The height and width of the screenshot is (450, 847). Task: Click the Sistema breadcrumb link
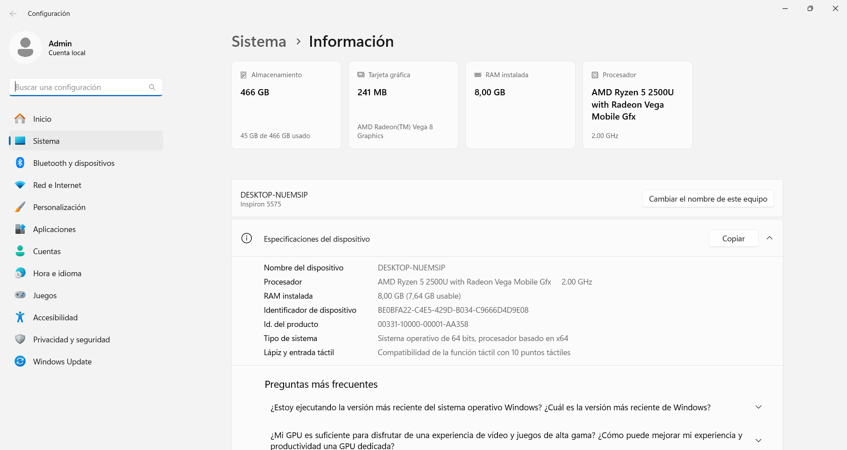[x=259, y=41]
